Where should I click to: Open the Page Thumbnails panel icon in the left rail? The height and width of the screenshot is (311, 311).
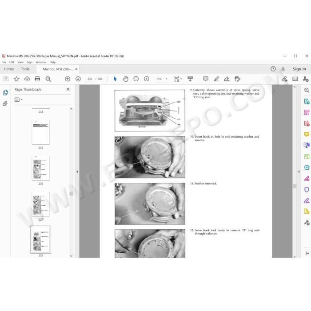[x=5, y=92]
